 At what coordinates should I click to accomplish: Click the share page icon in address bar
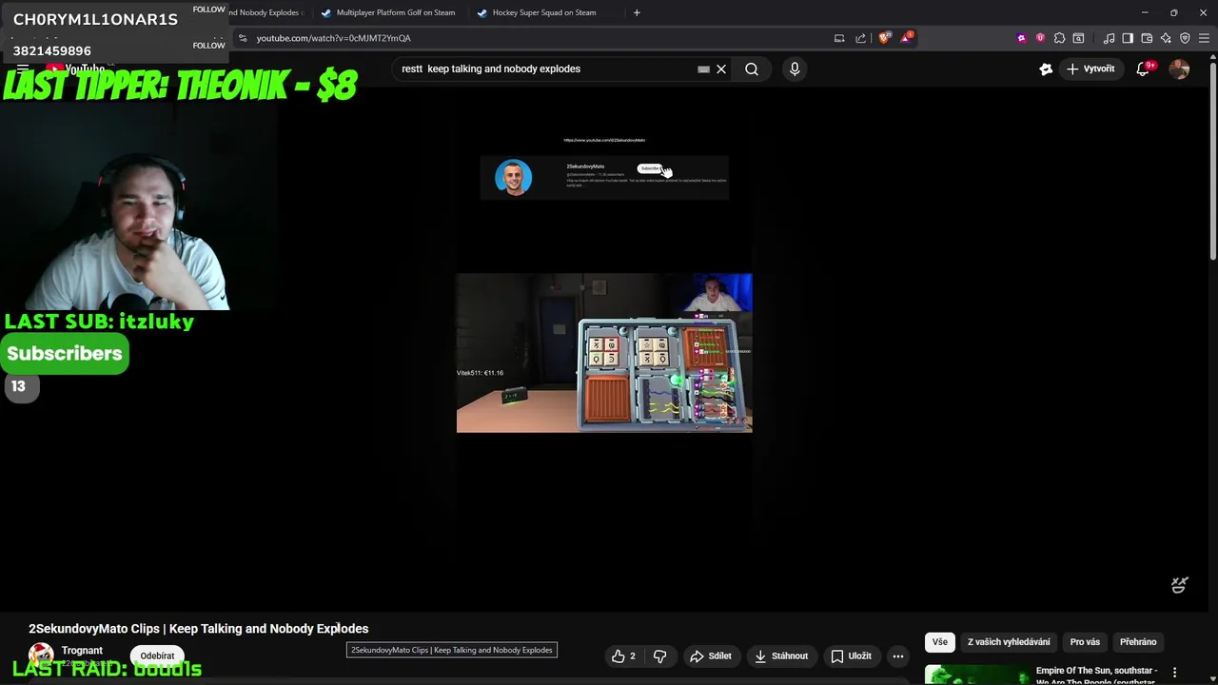tap(861, 38)
